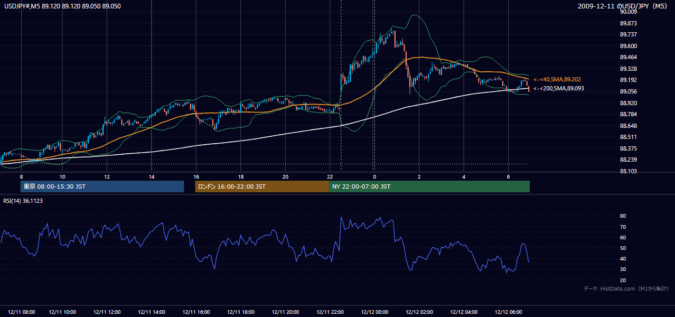675x317 pixels.
Task: Click bottom time label 12/12 06:00
Action: pyautogui.click(x=508, y=312)
